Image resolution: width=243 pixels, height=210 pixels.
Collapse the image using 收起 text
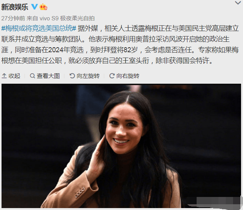(14, 76)
